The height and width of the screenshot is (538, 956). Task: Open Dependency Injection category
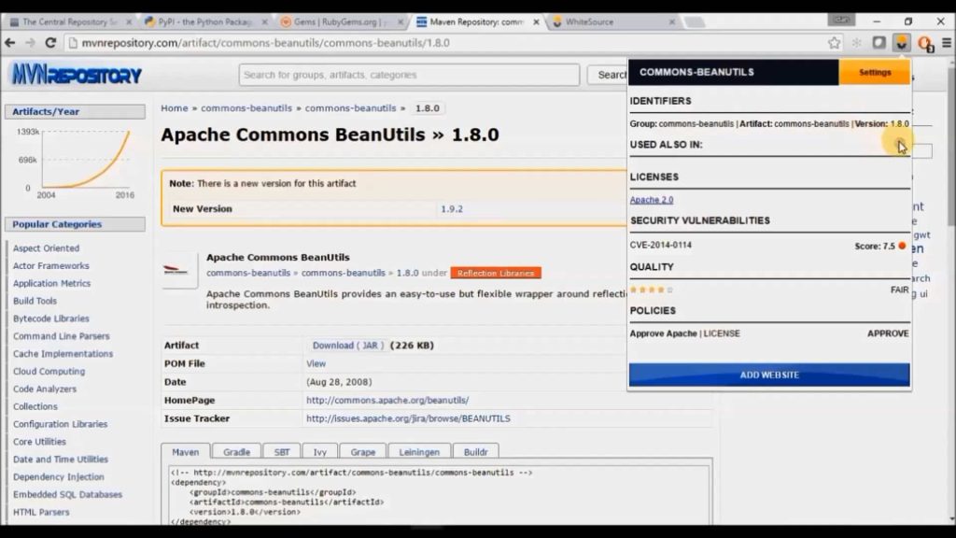[x=59, y=477]
